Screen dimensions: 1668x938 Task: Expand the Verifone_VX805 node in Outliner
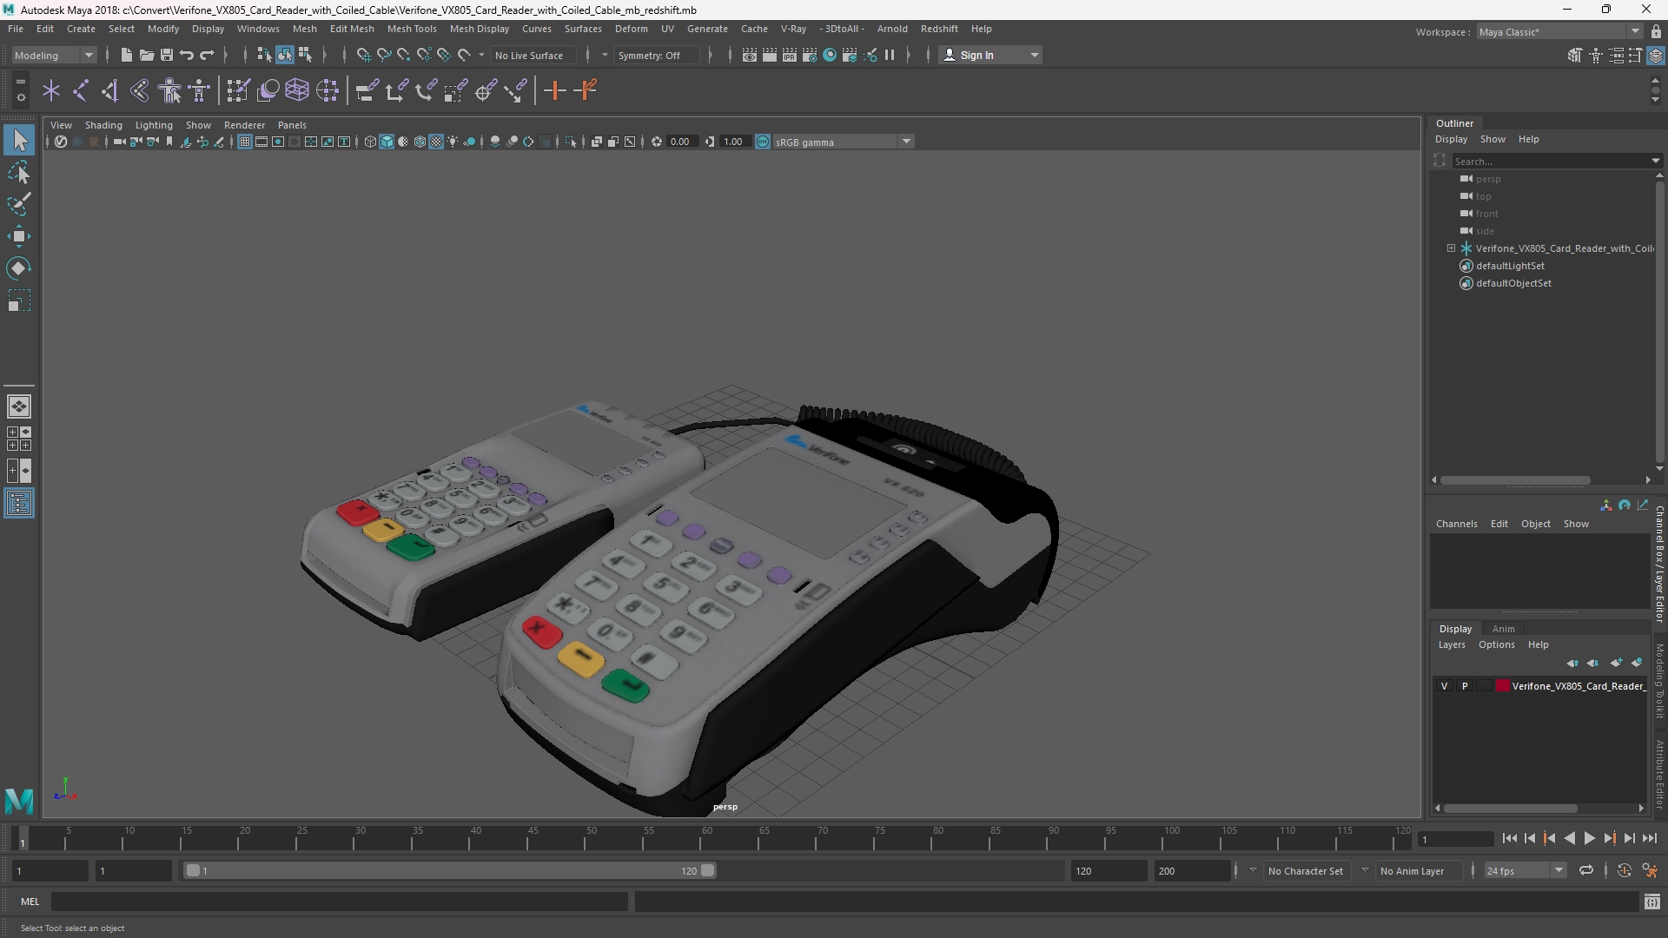click(1451, 248)
